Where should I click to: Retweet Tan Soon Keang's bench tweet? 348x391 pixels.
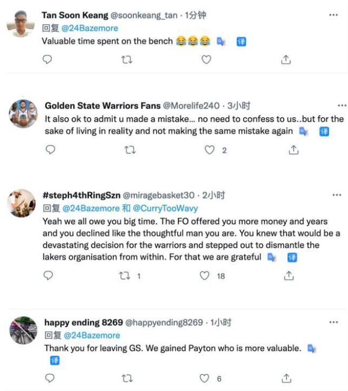[127, 60]
